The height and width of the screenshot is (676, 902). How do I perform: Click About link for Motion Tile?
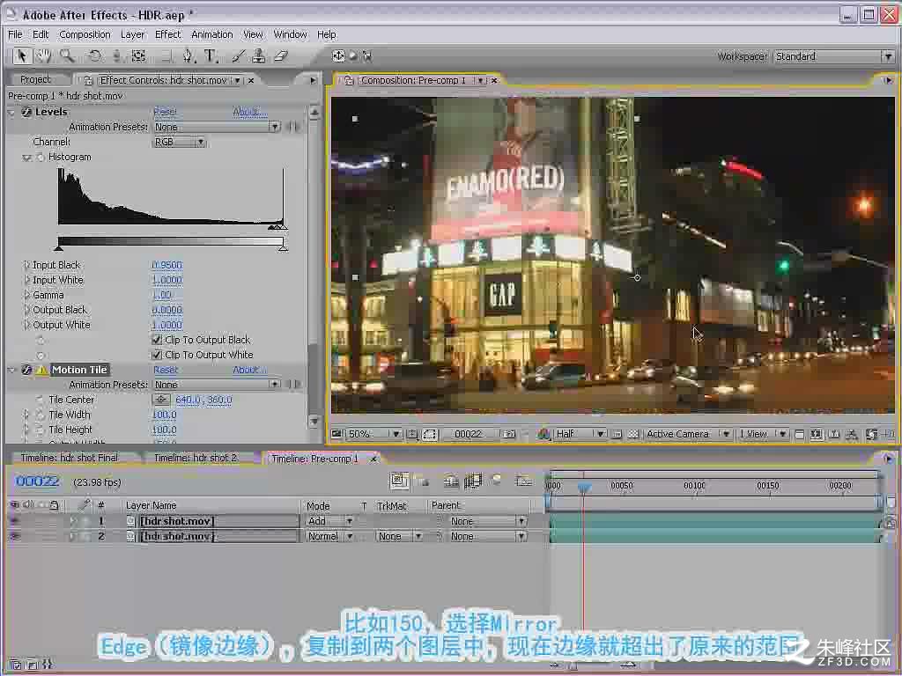[249, 371]
